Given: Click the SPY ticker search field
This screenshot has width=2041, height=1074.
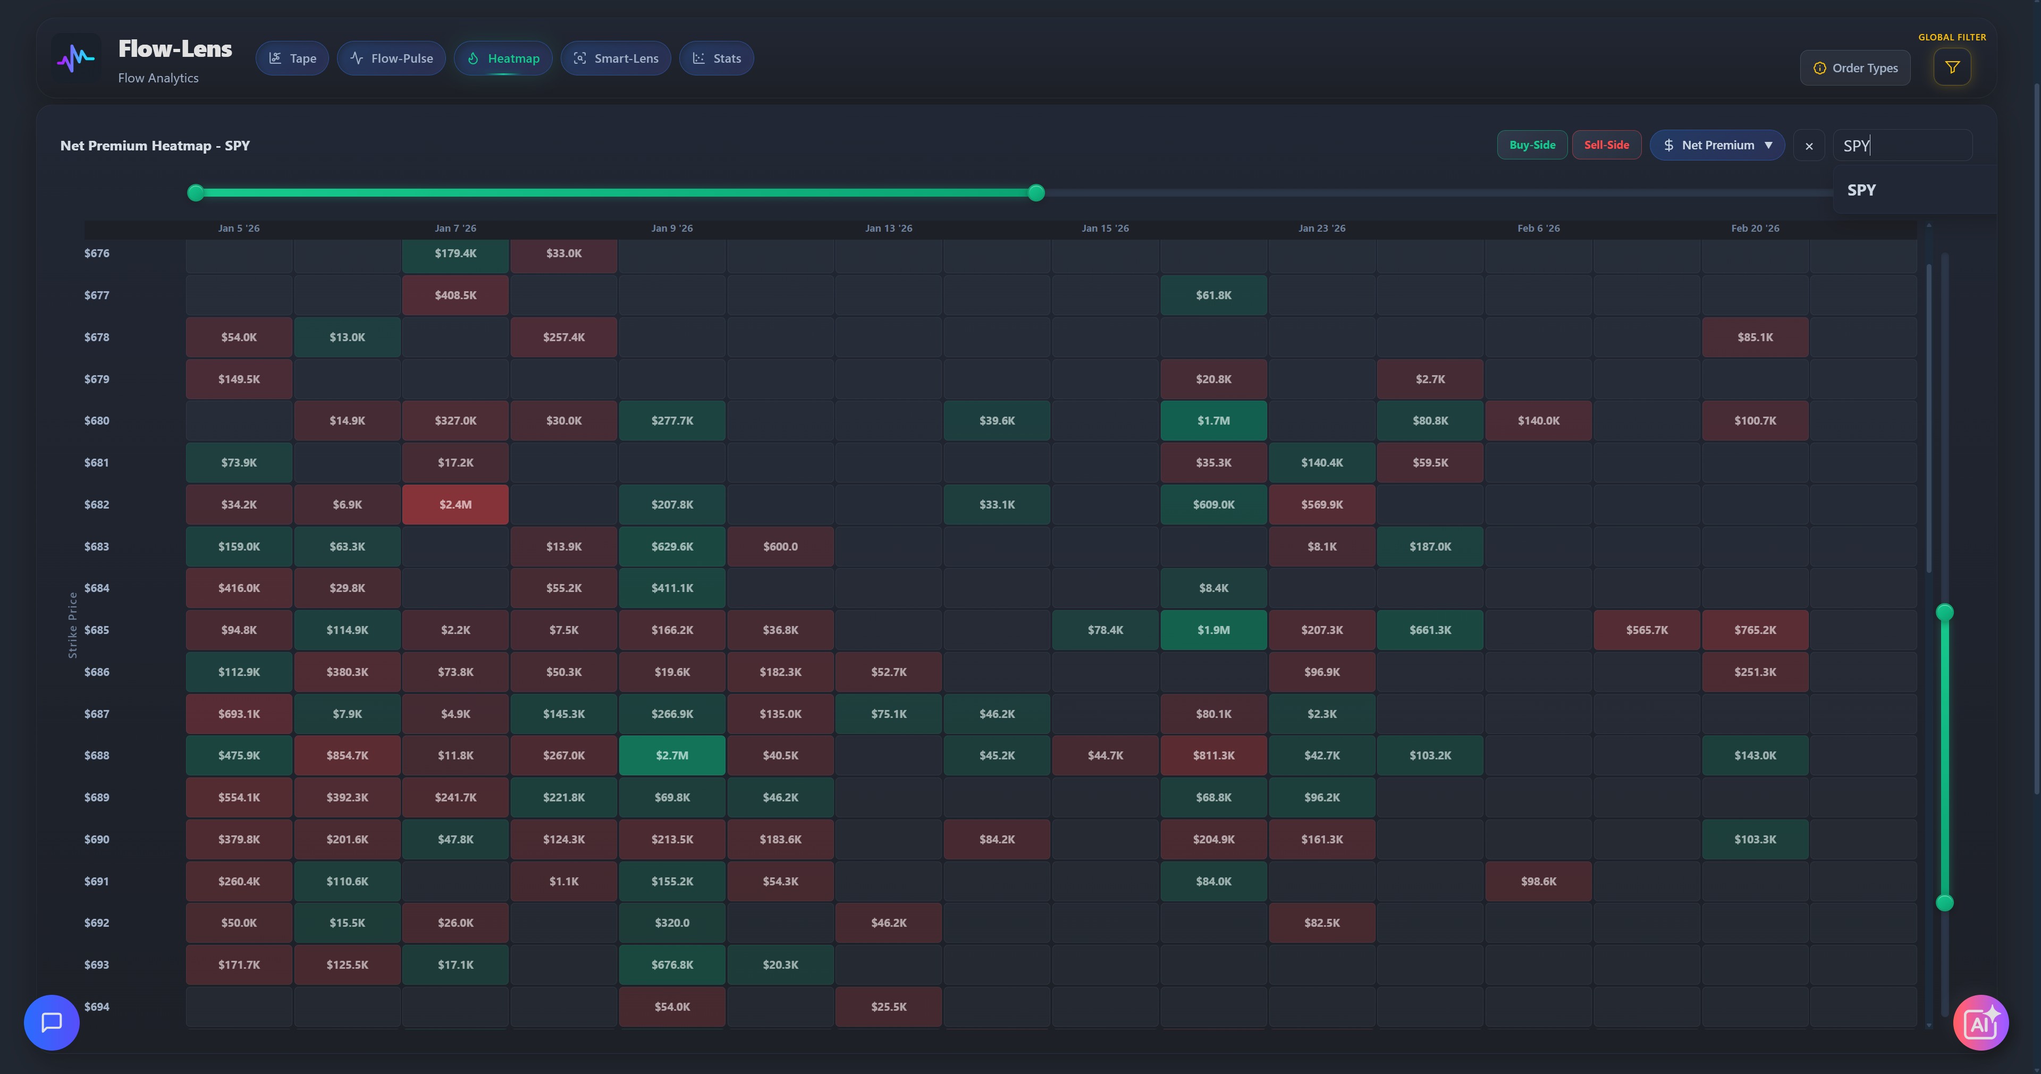Looking at the screenshot, I should tap(1902, 146).
